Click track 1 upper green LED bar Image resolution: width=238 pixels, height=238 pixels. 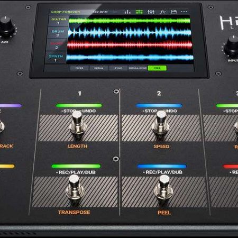[79, 106]
